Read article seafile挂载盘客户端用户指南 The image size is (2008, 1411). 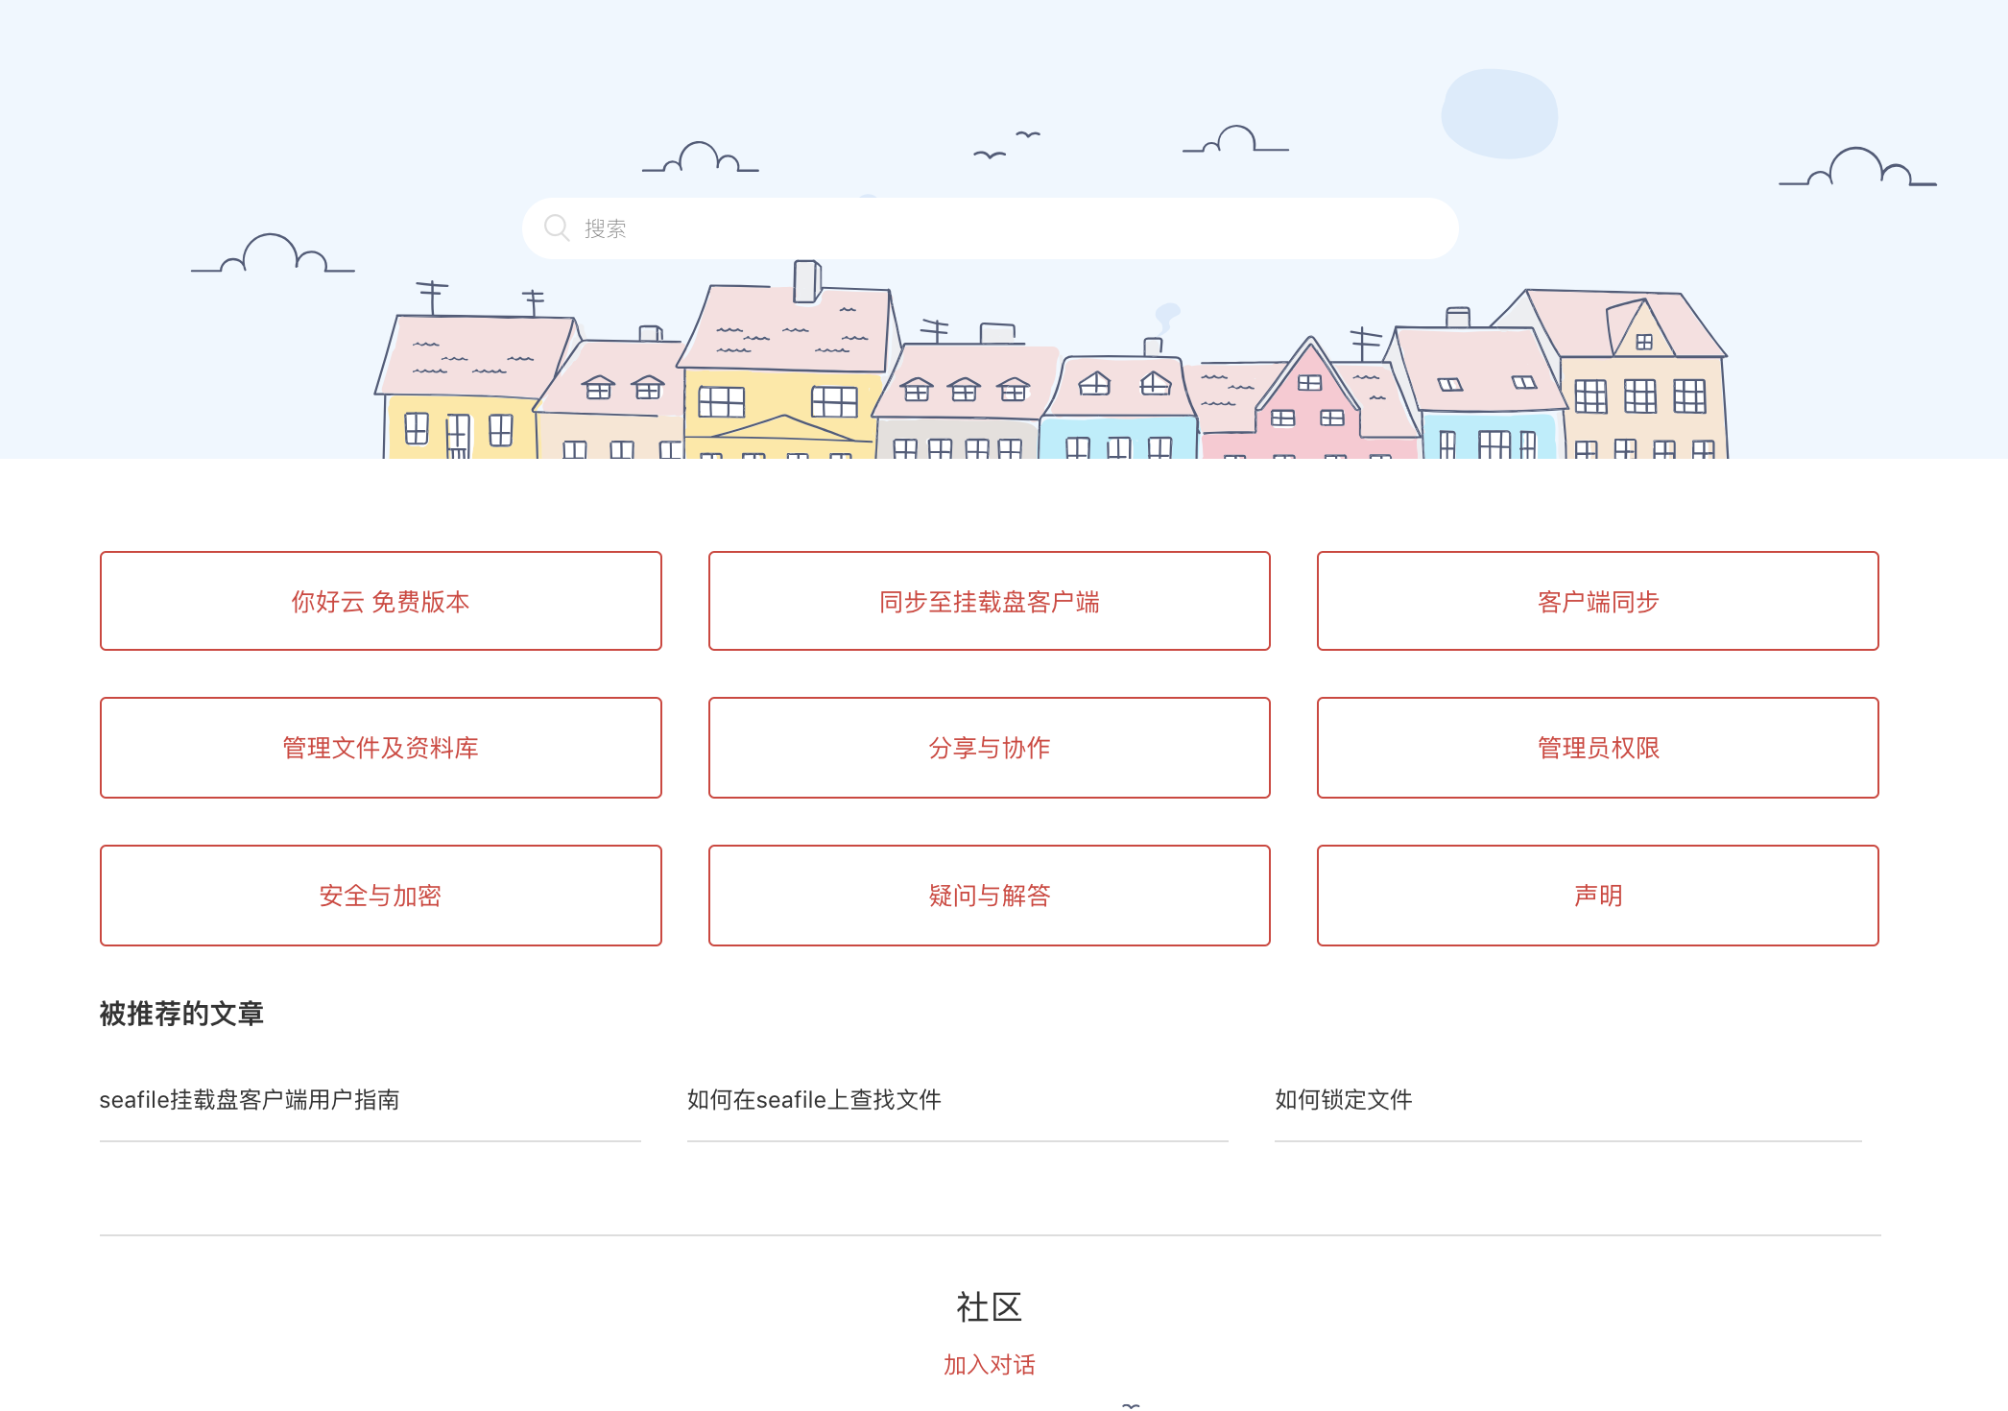click(250, 1100)
